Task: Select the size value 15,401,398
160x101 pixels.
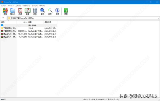Action: click(22, 34)
